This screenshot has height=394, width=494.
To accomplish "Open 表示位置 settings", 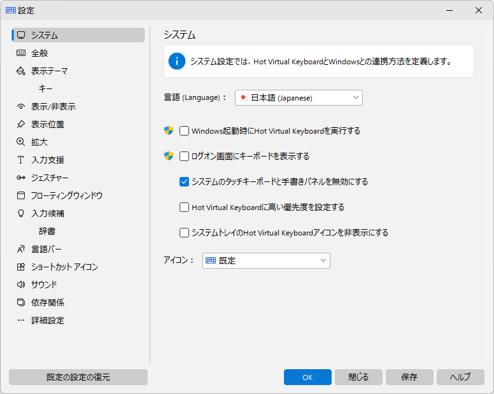I will [78, 124].
